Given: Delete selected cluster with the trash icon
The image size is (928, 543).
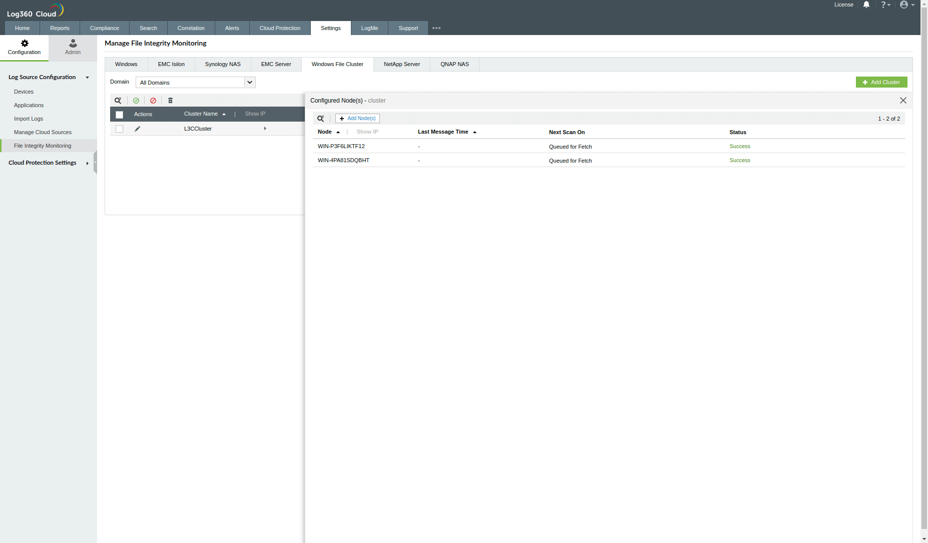Looking at the screenshot, I should tap(170, 101).
